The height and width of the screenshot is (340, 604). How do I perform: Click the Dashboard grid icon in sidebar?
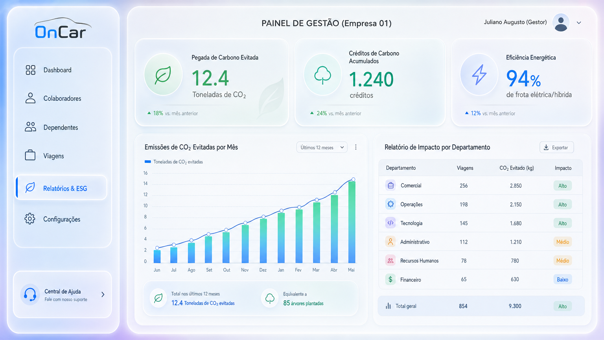point(30,70)
